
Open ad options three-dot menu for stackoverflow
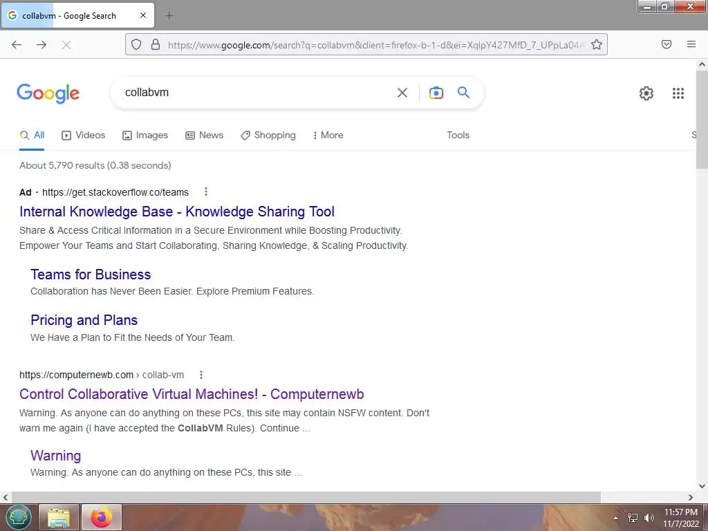coord(206,192)
